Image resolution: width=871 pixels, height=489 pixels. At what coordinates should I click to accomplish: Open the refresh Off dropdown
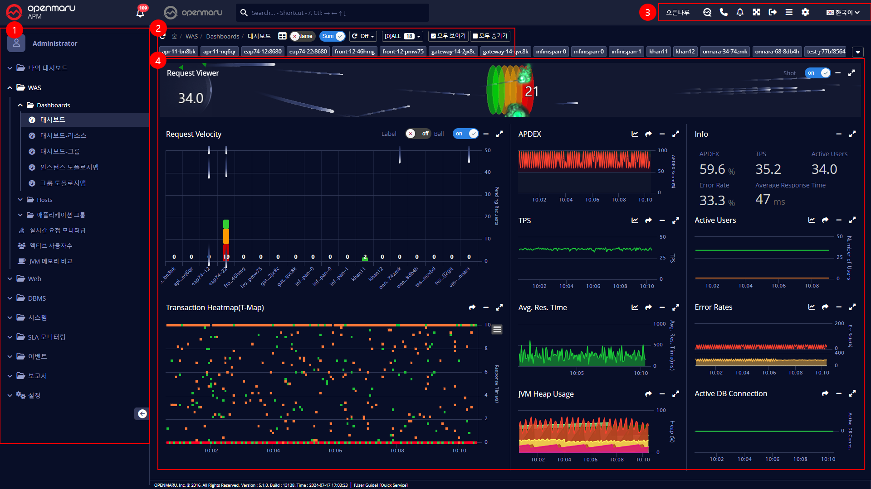coord(363,36)
